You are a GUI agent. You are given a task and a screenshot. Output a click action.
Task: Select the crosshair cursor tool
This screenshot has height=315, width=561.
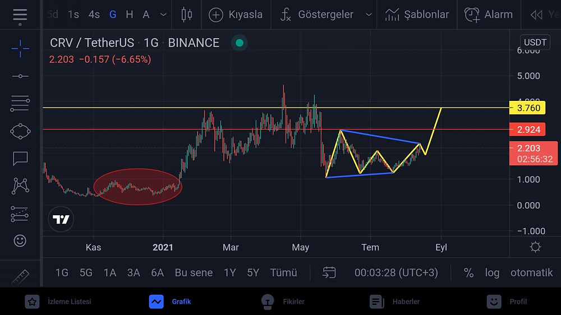click(20, 49)
